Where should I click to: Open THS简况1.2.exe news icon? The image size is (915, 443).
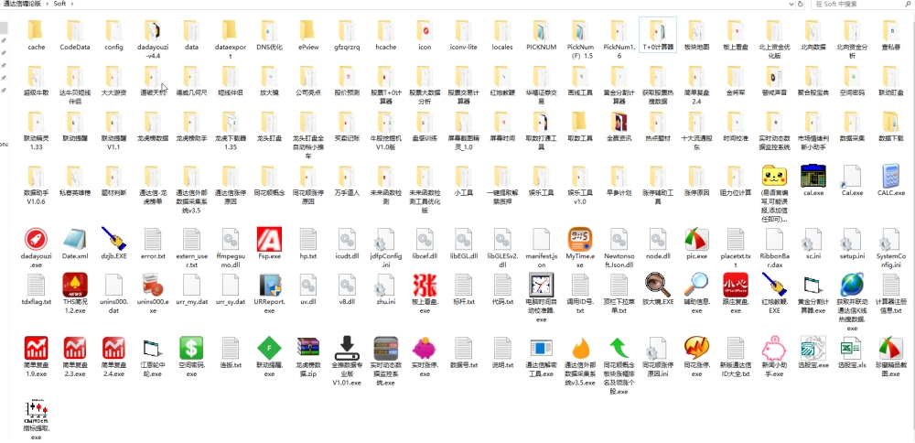pos(75,285)
